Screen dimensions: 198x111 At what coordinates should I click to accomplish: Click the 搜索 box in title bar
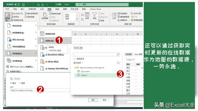coord(102,4)
